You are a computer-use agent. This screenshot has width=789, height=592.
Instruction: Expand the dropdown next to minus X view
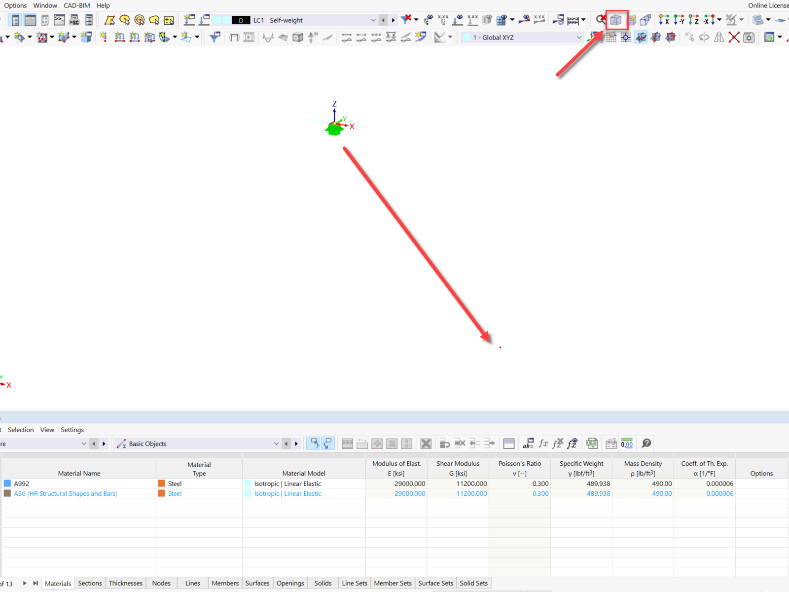(719, 20)
